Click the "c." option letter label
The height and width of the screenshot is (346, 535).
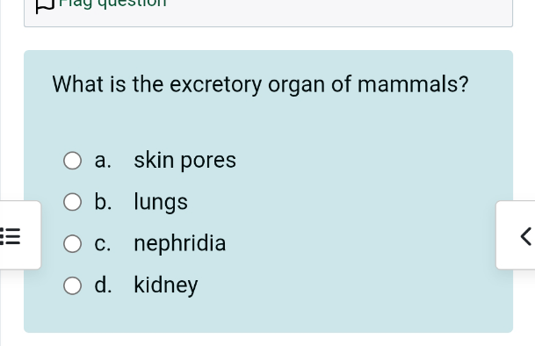click(103, 243)
